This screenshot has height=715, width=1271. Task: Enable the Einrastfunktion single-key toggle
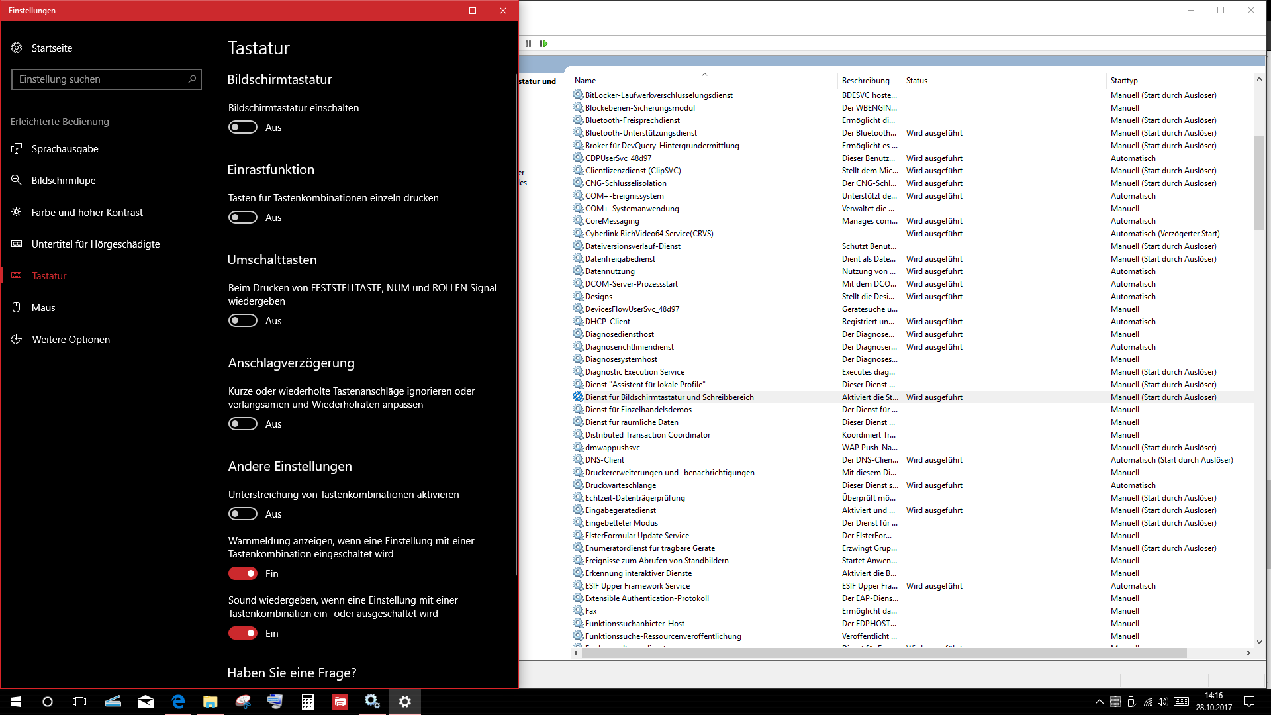click(243, 217)
